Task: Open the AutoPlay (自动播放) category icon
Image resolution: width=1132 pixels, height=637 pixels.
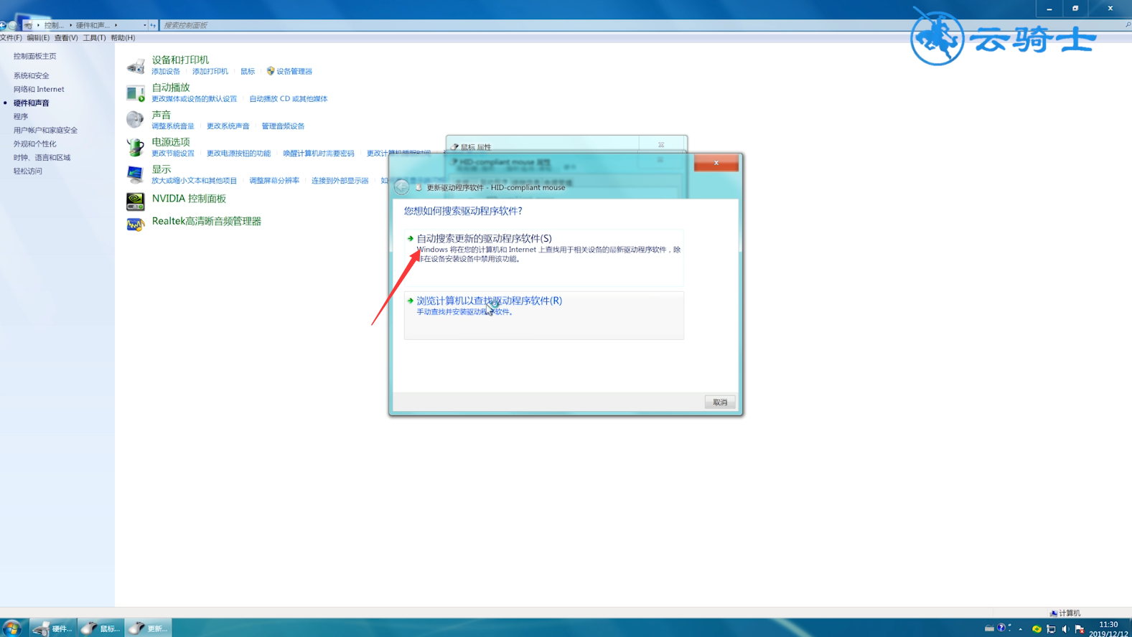Action: point(135,93)
